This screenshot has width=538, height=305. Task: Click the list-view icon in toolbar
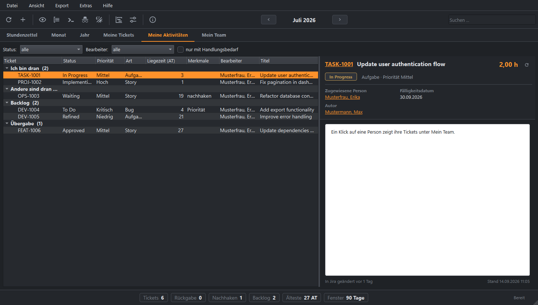tap(57, 20)
